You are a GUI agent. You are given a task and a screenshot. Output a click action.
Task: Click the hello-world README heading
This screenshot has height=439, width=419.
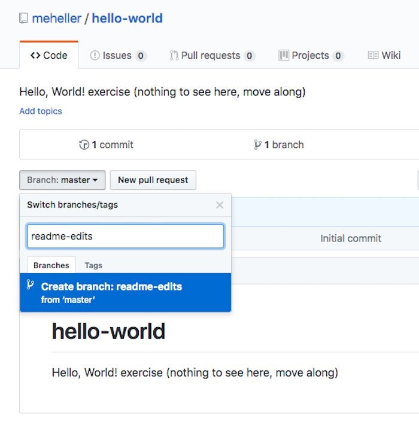pyautogui.click(x=108, y=331)
